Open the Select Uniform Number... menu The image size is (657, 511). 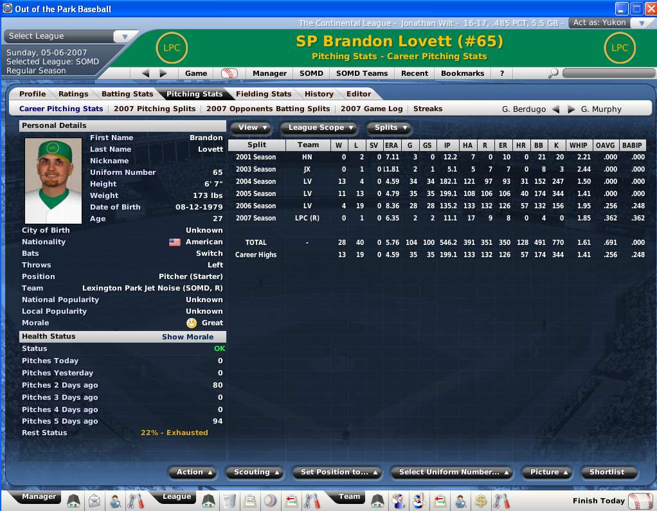click(x=453, y=472)
